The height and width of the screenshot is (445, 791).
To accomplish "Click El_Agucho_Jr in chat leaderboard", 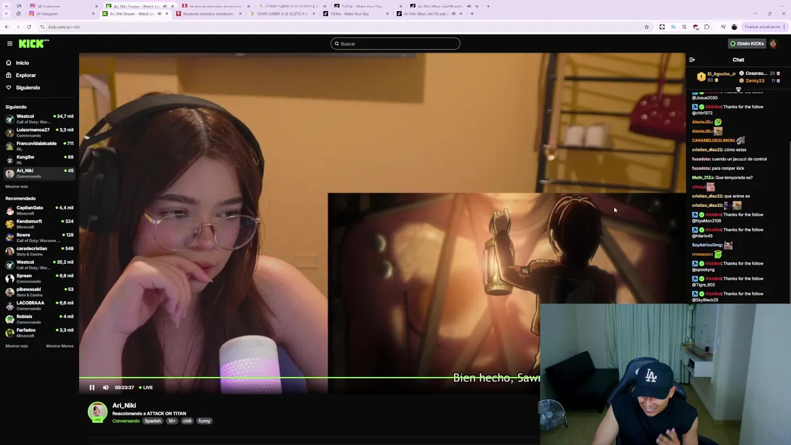I will click(721, 74).
